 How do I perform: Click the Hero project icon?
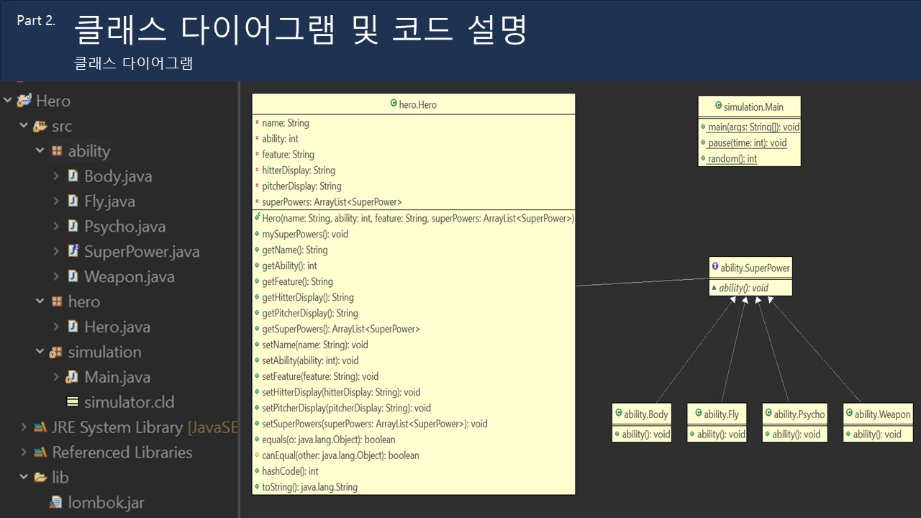24,101
